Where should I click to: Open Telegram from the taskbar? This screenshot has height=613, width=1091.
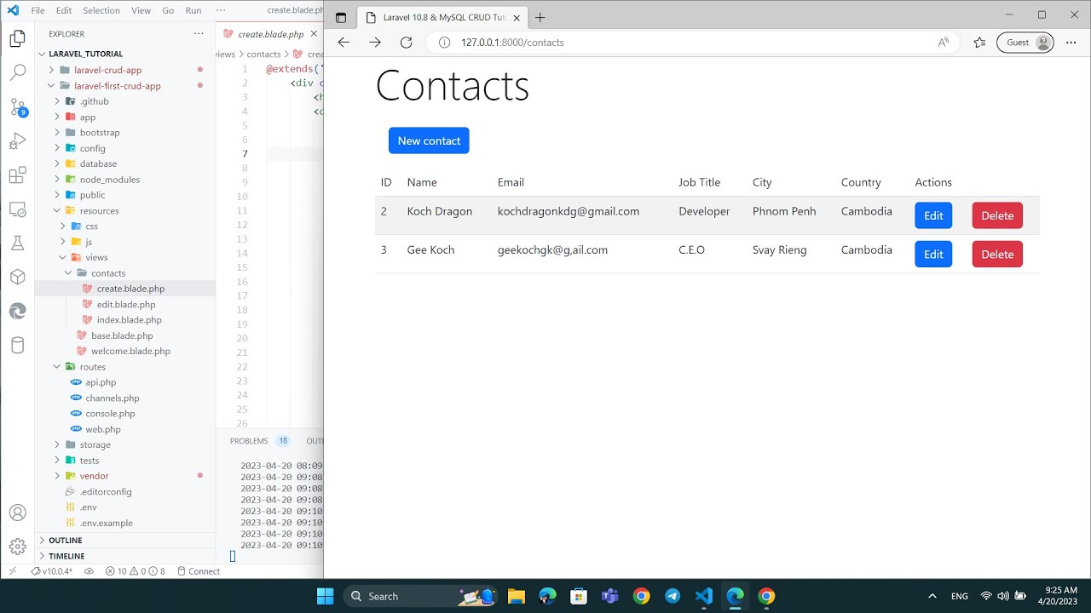click(672, 596)
